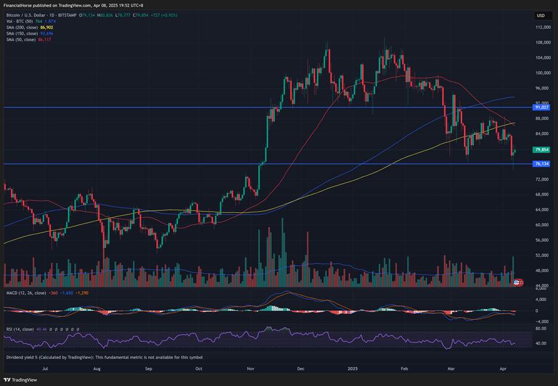This screenshot has height=386, width=558.
Task: Click the Dec label on the time axis
Action: (301, 369)
